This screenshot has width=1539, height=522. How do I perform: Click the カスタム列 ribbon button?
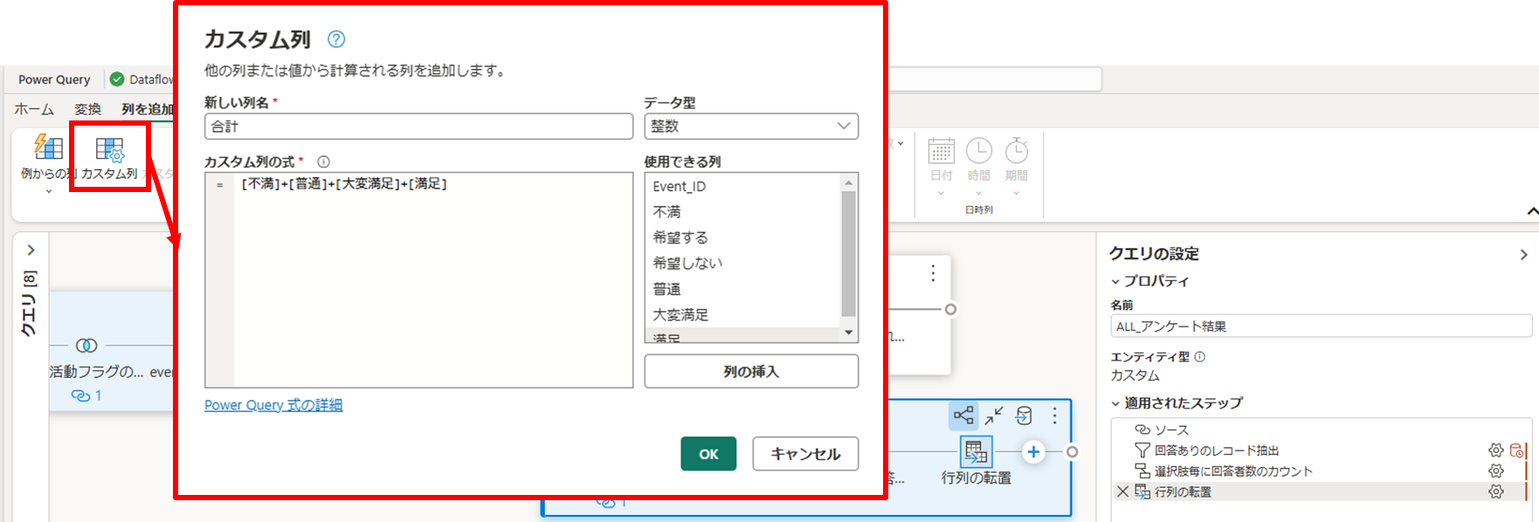[109, 157]
